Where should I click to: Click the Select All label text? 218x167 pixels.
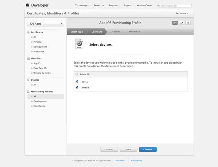point(85,74)
